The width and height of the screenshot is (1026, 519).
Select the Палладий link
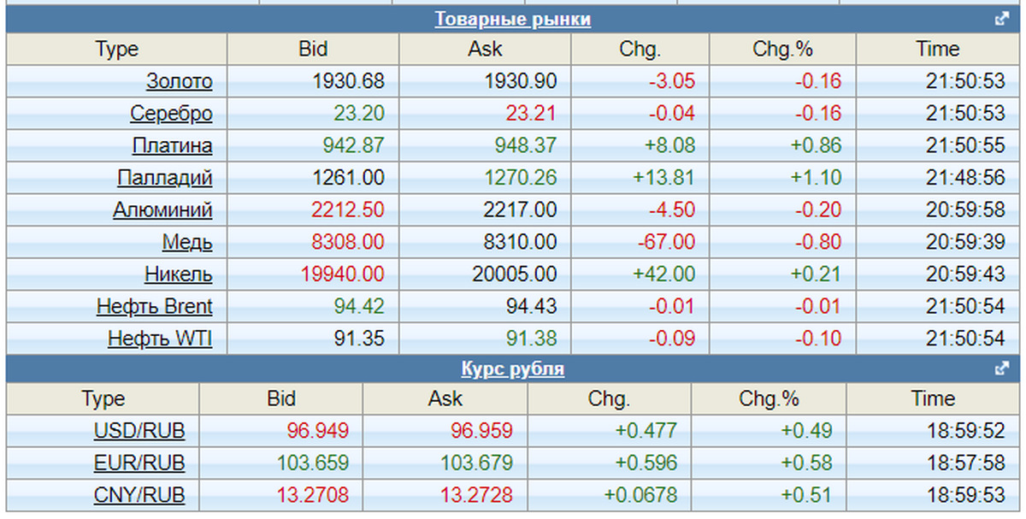[x=165, y=178]
